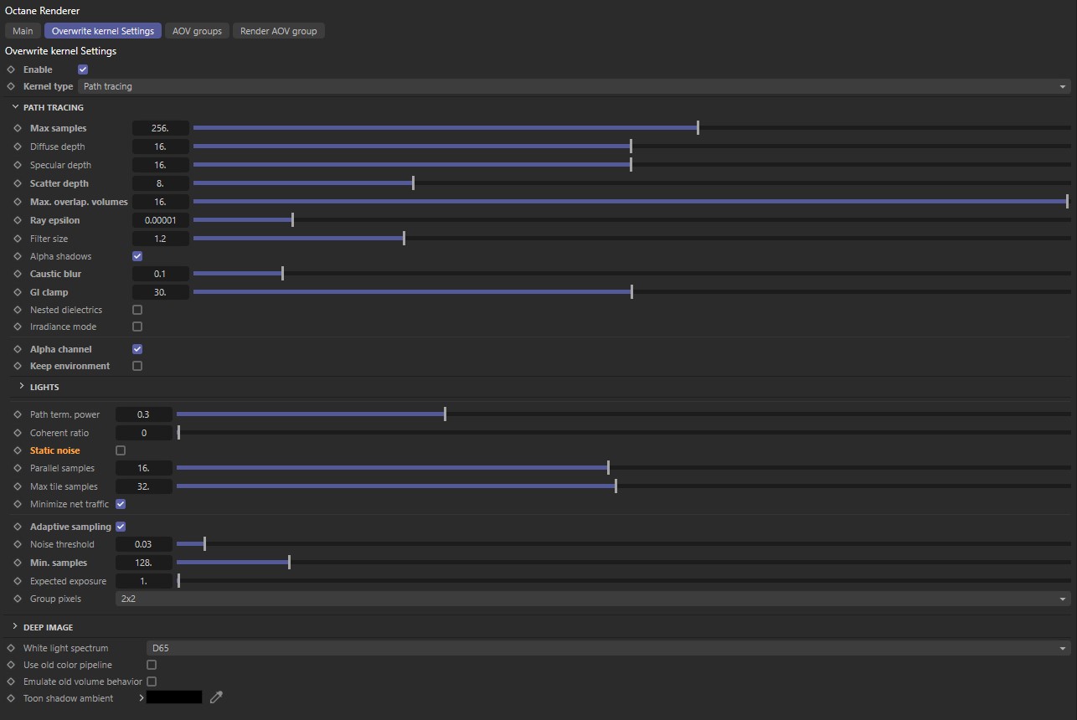Click the keyframe diamond for Irradiance mode
The height and width of the screenshot is (720, 1077).
18,327
